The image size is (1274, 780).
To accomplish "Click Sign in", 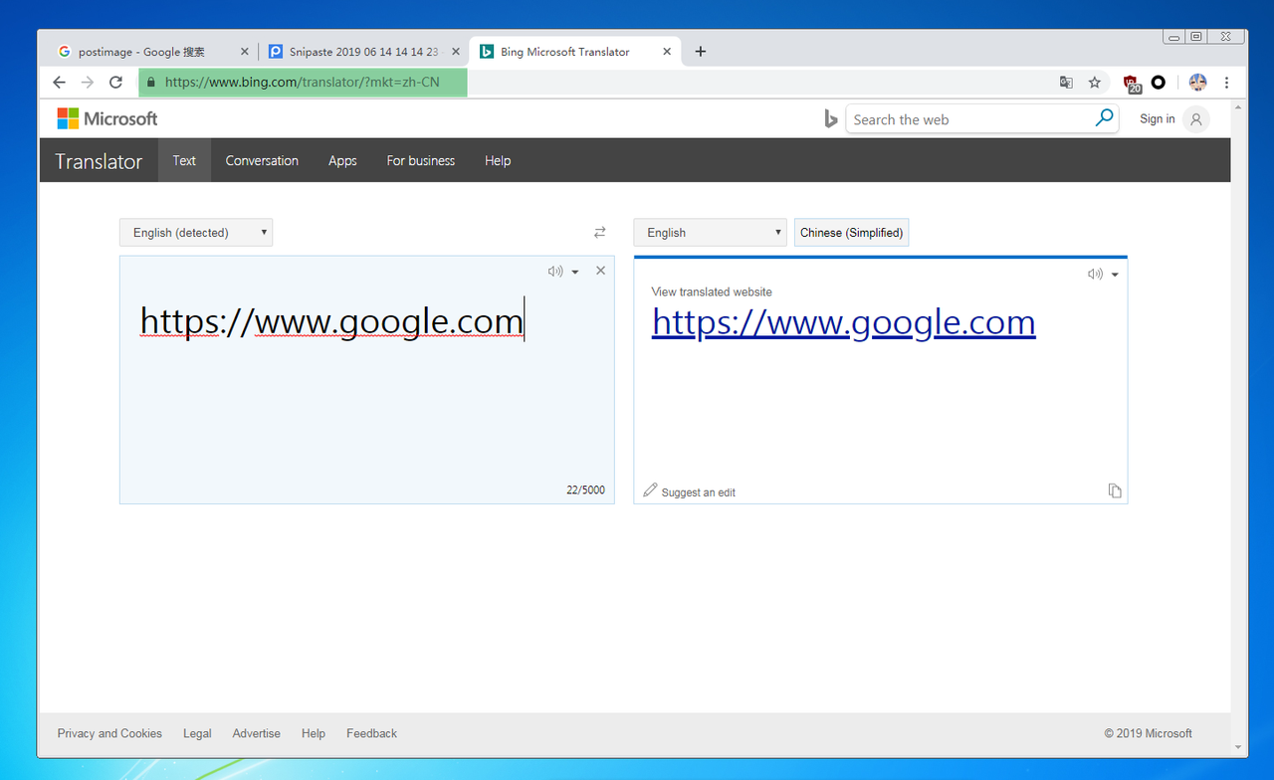I will click(x=1157, y=119).
